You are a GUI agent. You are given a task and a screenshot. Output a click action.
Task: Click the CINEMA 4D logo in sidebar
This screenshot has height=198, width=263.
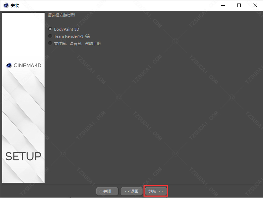point(24,65)
